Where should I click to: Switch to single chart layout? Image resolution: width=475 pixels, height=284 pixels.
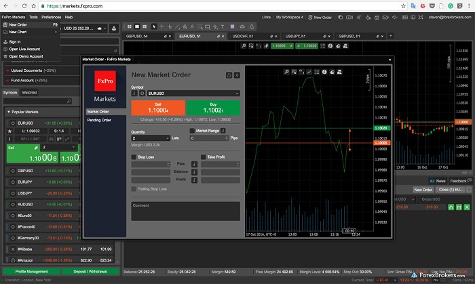click(137, 26)
